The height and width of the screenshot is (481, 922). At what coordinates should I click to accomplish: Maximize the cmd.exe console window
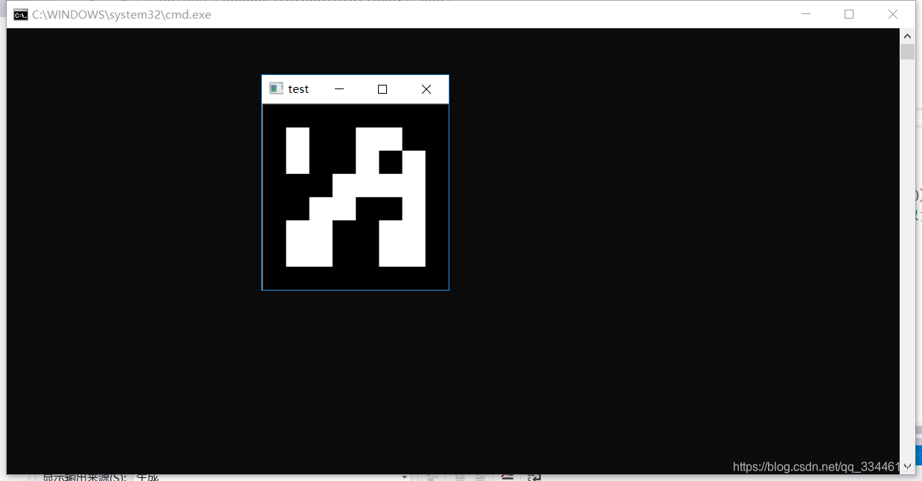click(849, 14)
